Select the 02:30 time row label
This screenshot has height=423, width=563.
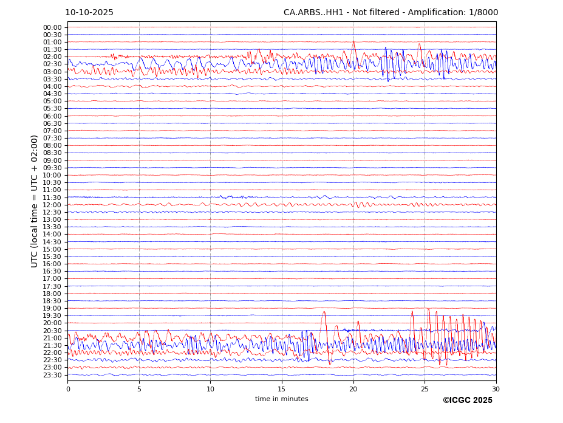52,64
